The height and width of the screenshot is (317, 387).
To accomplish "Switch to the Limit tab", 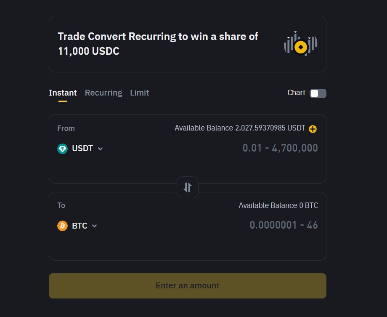I will pos(140,93).
